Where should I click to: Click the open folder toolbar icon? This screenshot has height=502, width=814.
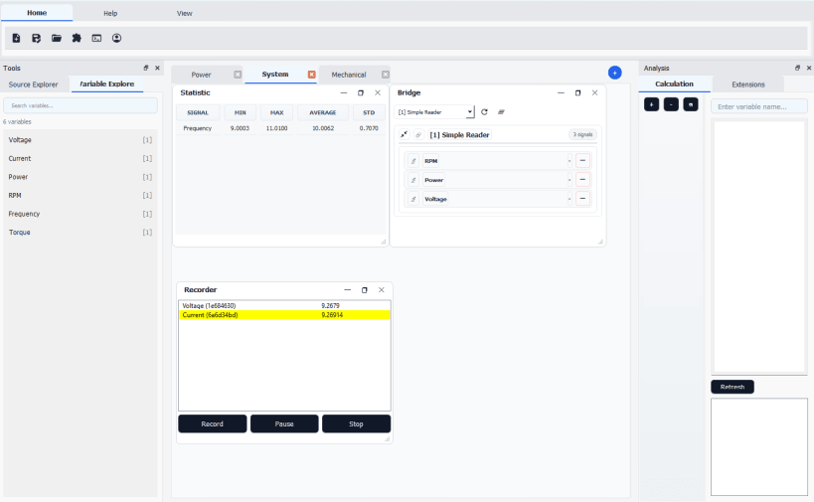(57, 38)
